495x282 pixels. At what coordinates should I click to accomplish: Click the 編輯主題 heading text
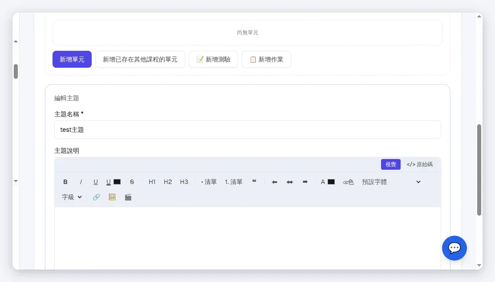coord(67,98)
